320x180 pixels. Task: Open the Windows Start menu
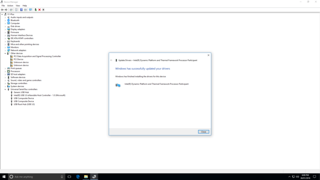tap(4, 177)
